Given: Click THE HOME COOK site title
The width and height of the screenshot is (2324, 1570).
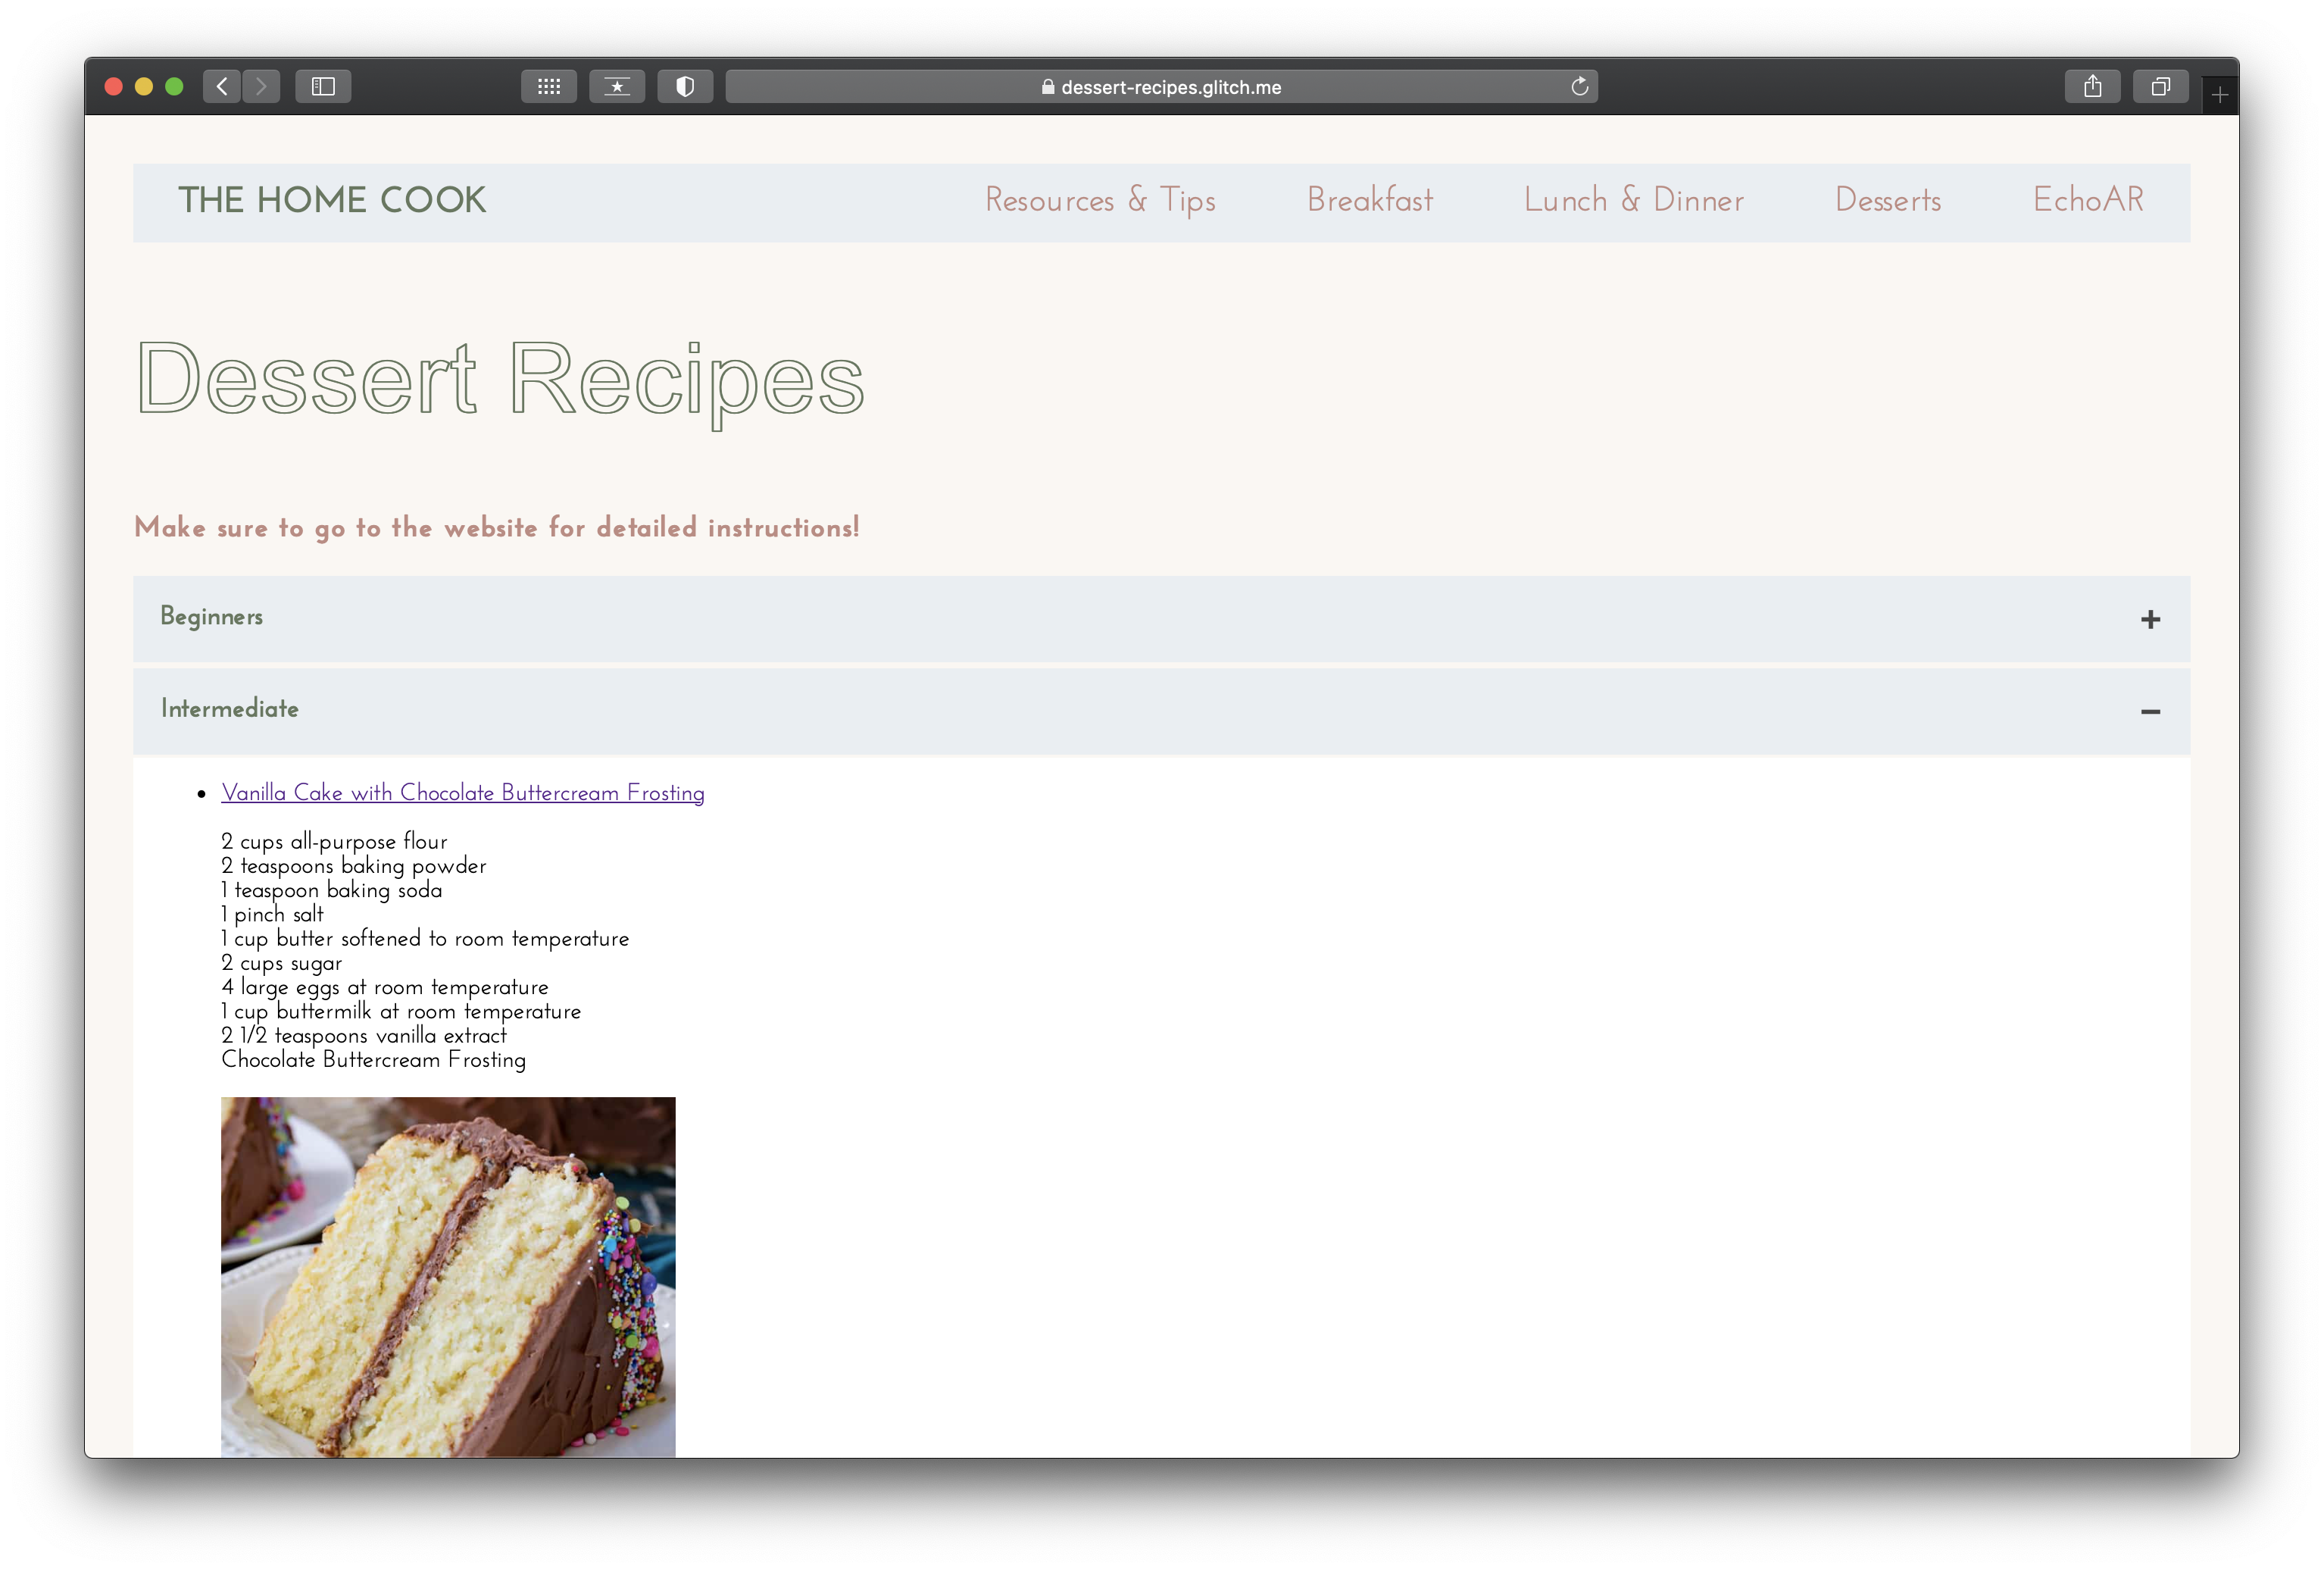Looking at the screenshot, I should [332, 200].
